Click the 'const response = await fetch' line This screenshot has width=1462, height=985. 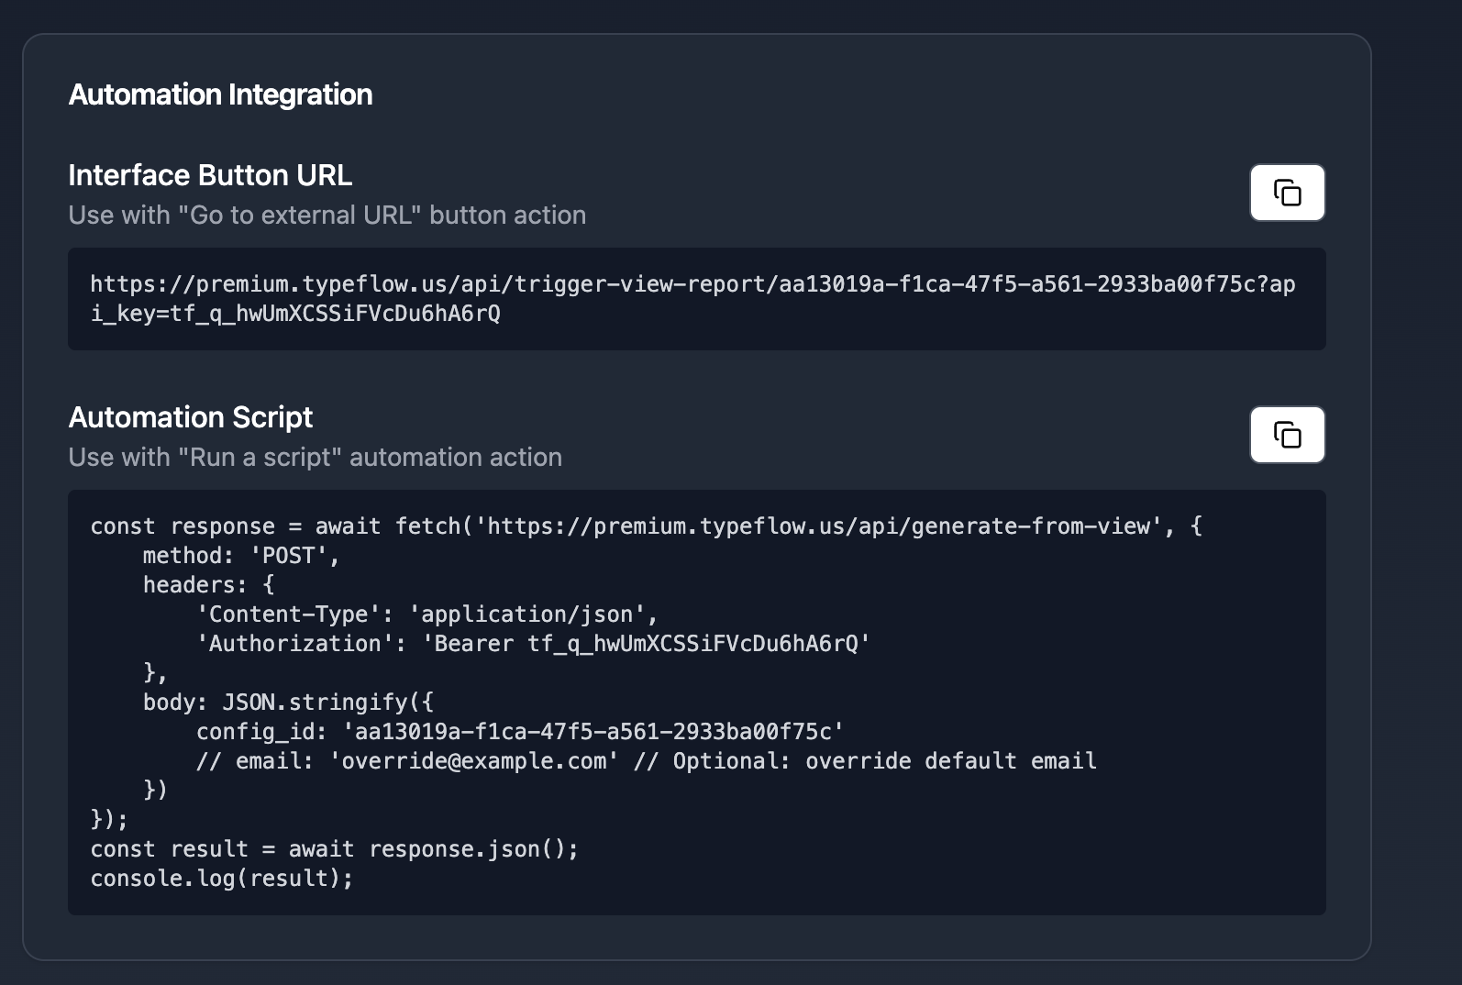point(647,526)
